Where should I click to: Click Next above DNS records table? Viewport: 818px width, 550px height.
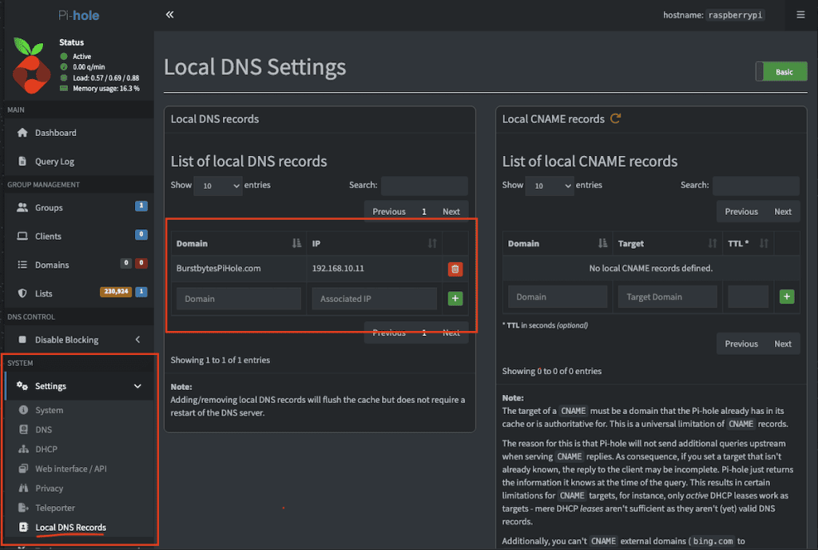(451, 211)
